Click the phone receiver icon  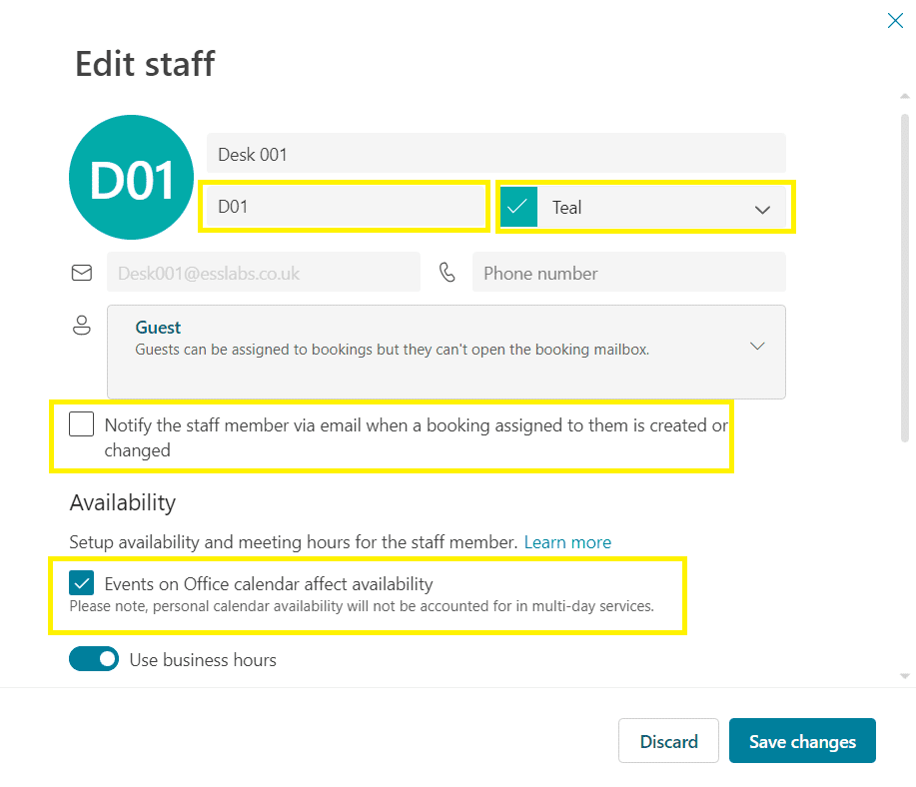coord(447,272)
